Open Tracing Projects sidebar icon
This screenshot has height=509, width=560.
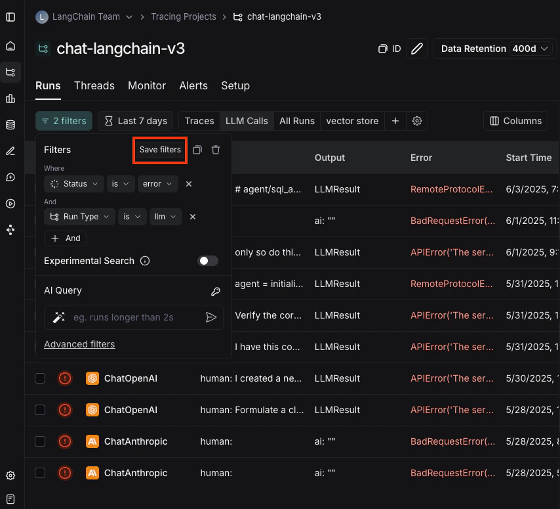[10, 72]
